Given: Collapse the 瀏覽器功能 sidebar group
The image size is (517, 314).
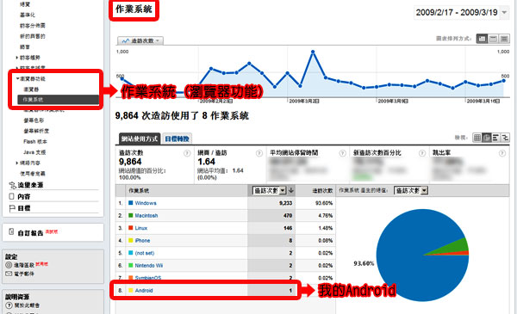Looking at the screenshot, I should [17, 78].
